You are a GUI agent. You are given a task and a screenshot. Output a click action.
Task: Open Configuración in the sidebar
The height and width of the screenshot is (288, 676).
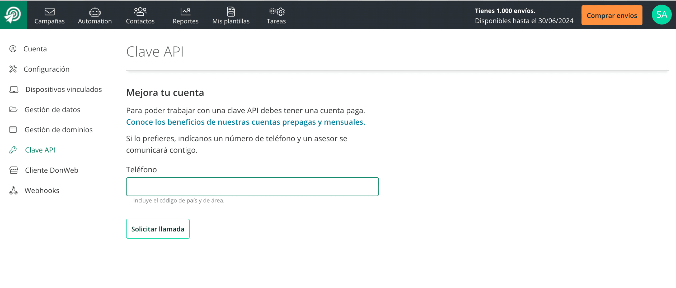coord(46,69)
